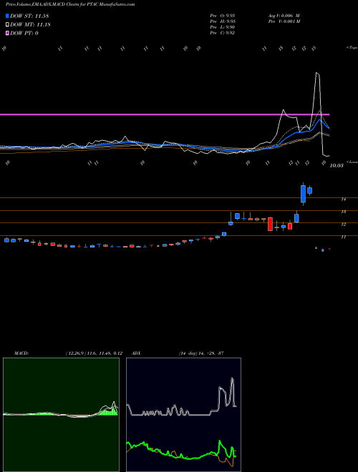This screenshot has width=358, height=472.
Task: Click the 'ADX' panel heading
Action: (136, 353)
